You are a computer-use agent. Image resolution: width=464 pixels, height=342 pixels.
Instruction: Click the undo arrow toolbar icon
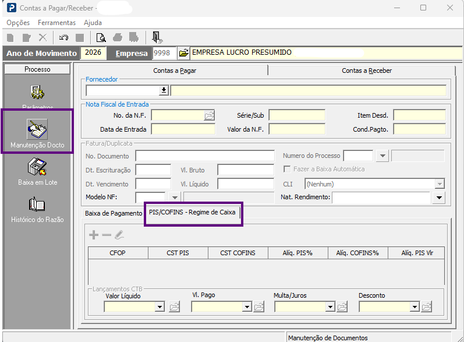coord(63,38)
